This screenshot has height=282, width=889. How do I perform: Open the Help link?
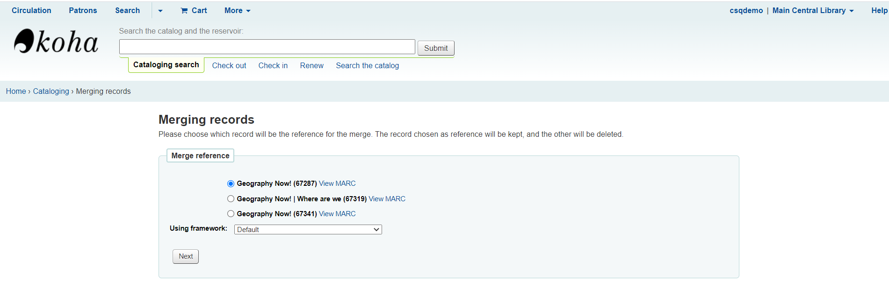tap(879, 10)
